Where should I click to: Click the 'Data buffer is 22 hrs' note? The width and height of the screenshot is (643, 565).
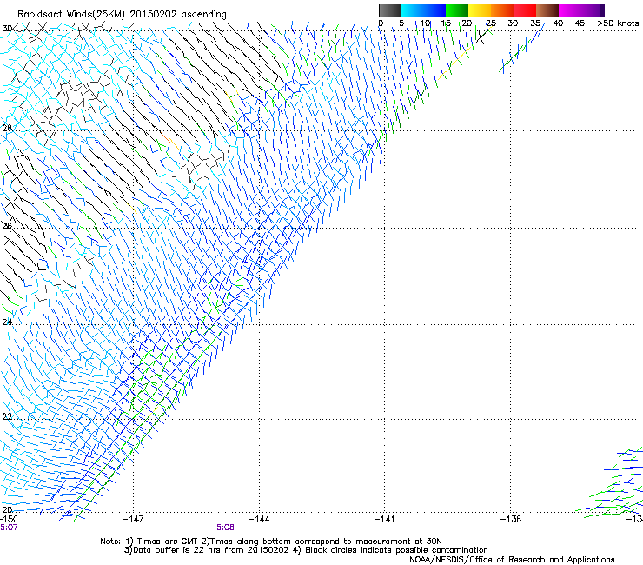point(306,550)
